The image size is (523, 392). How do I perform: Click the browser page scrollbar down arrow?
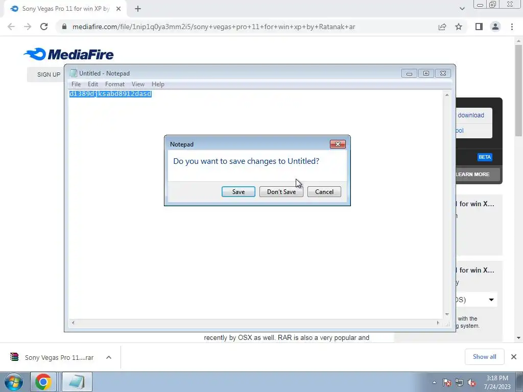click(518, 338)
